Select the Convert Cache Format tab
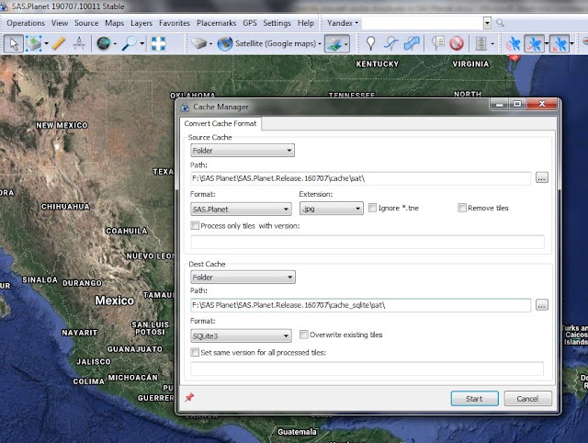Screen dimensions: 588x443 pyautogui.click(x=220, y=123)
